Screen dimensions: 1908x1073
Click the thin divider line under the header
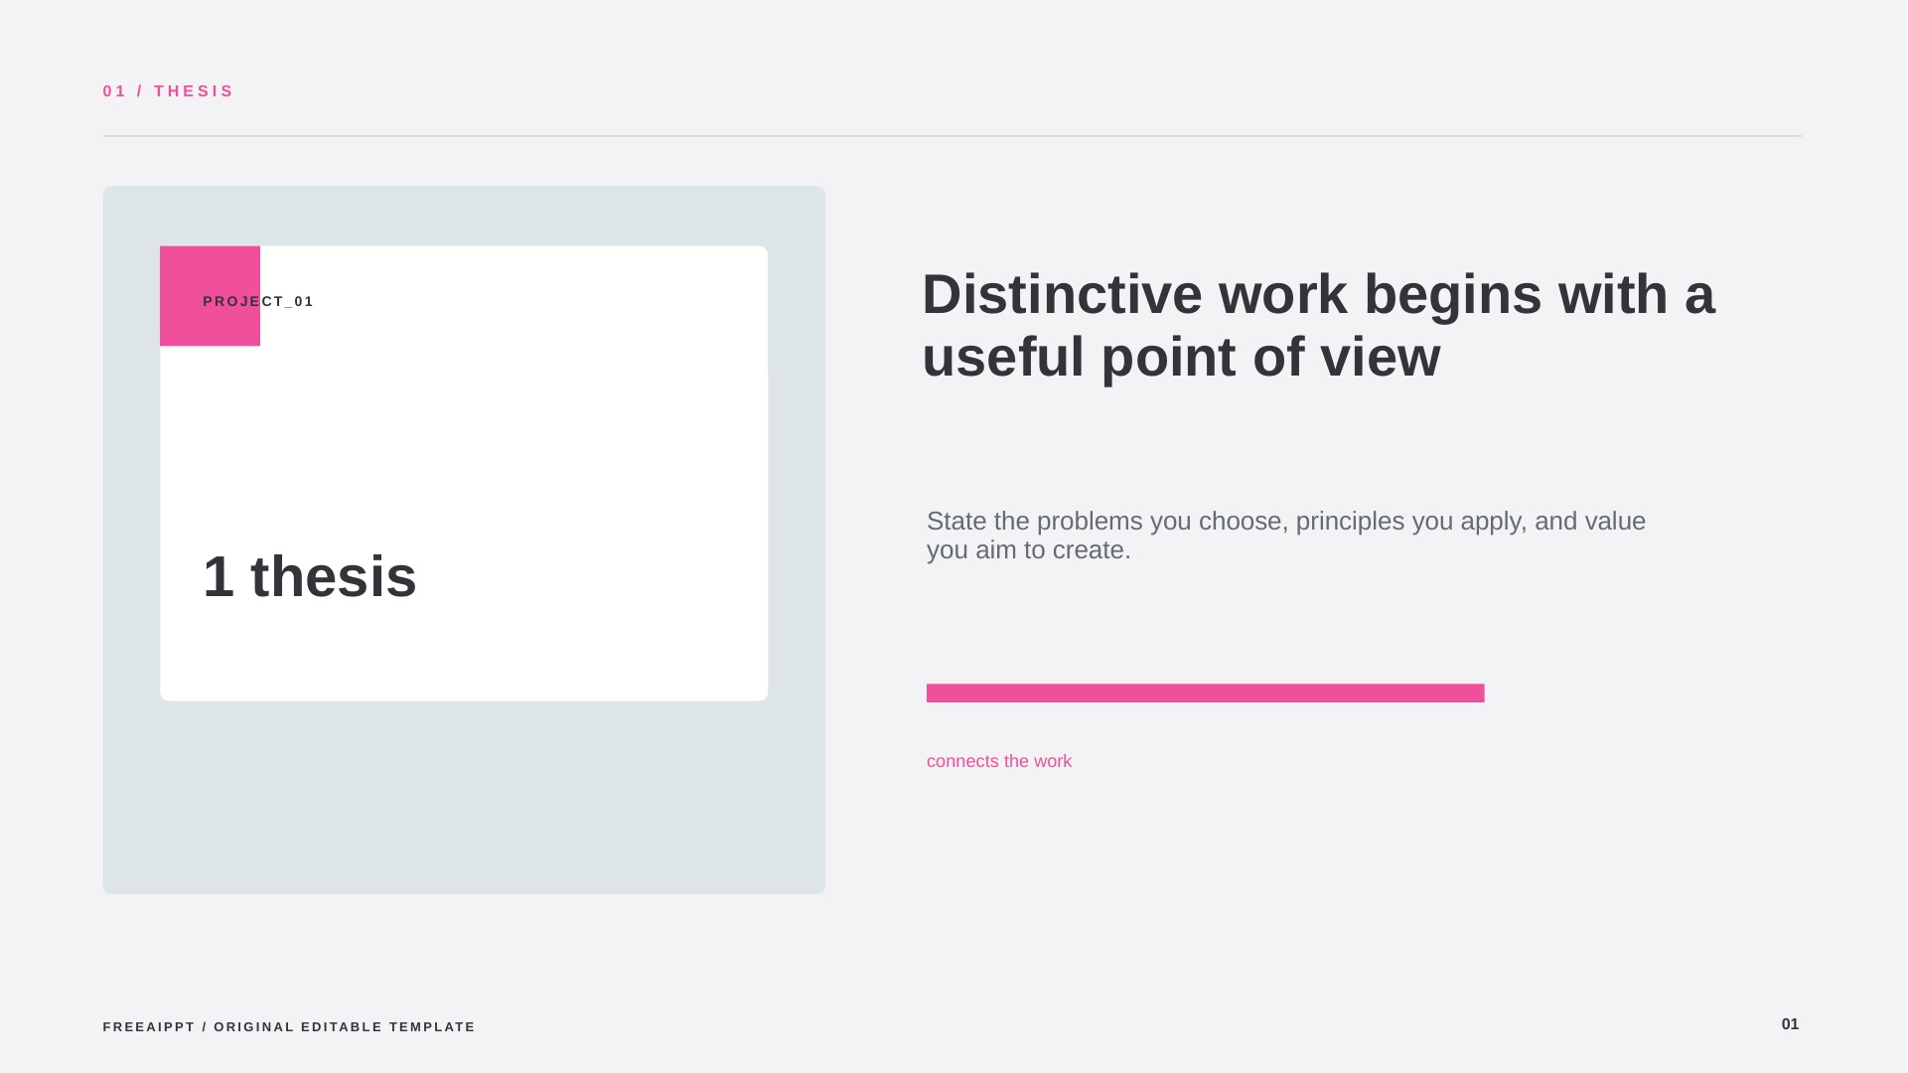click(x=952, y=136)
